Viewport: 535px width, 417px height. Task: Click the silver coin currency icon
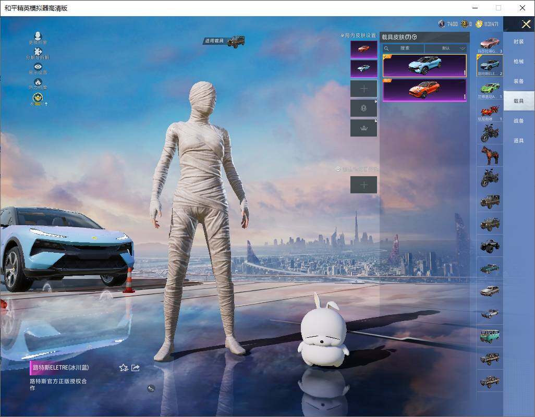(x=442, y=23)
